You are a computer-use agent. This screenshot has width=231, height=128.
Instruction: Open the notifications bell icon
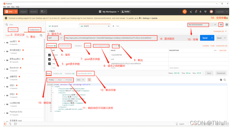tap(200, 12)
